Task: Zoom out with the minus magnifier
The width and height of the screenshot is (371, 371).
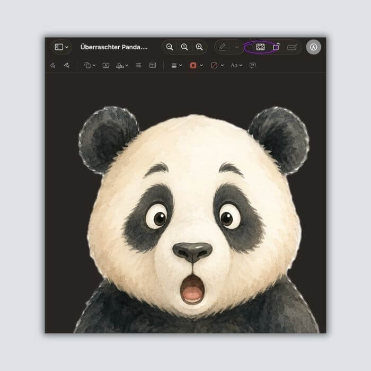Action: coord(170,47)
